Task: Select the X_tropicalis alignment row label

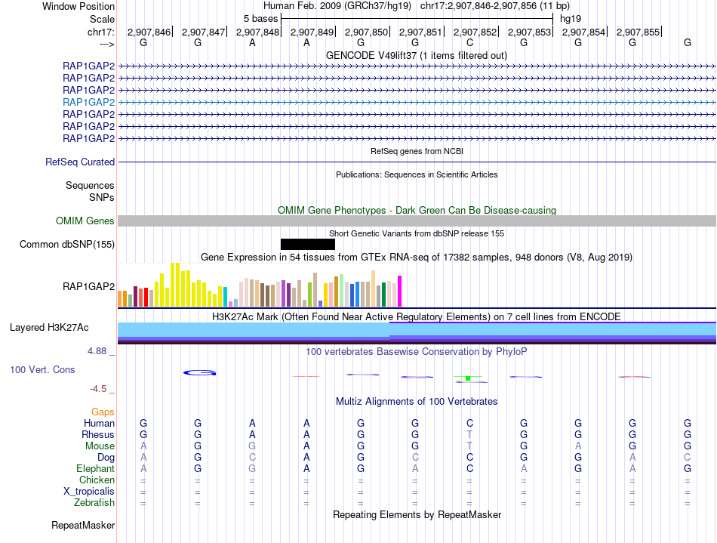Action: point(89,492)
